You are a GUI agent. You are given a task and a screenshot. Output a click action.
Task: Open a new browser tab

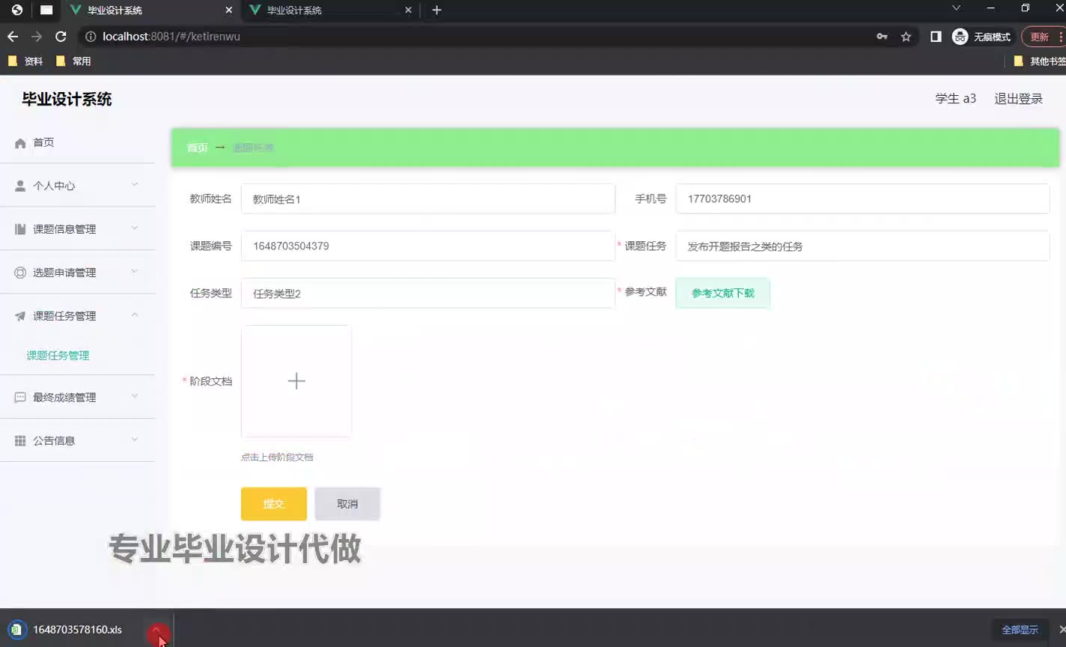(x=436, y=10)
